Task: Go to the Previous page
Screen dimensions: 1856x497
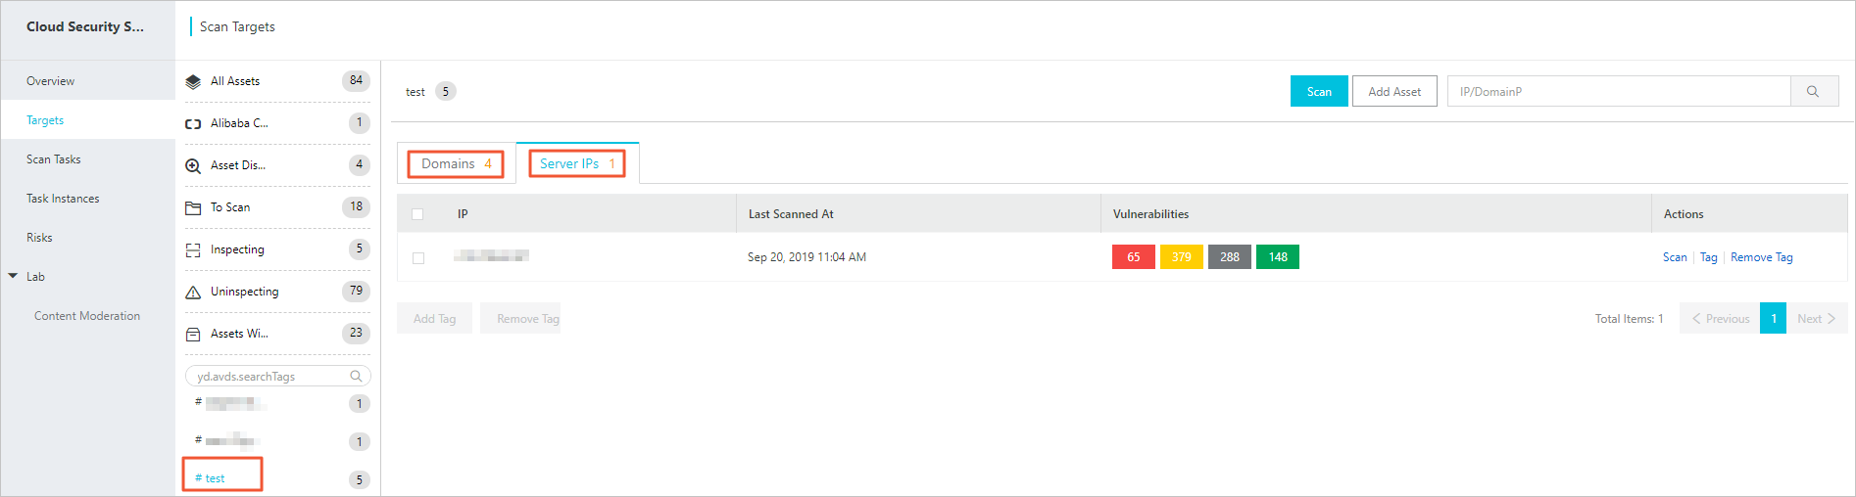Action: click(1720, 319)
